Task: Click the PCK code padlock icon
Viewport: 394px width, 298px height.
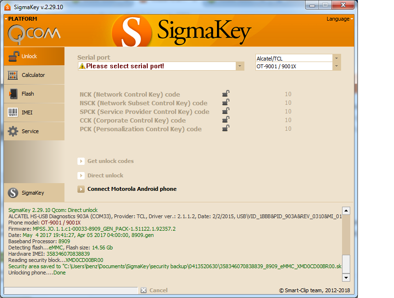Action: click(x=226, y=128)
